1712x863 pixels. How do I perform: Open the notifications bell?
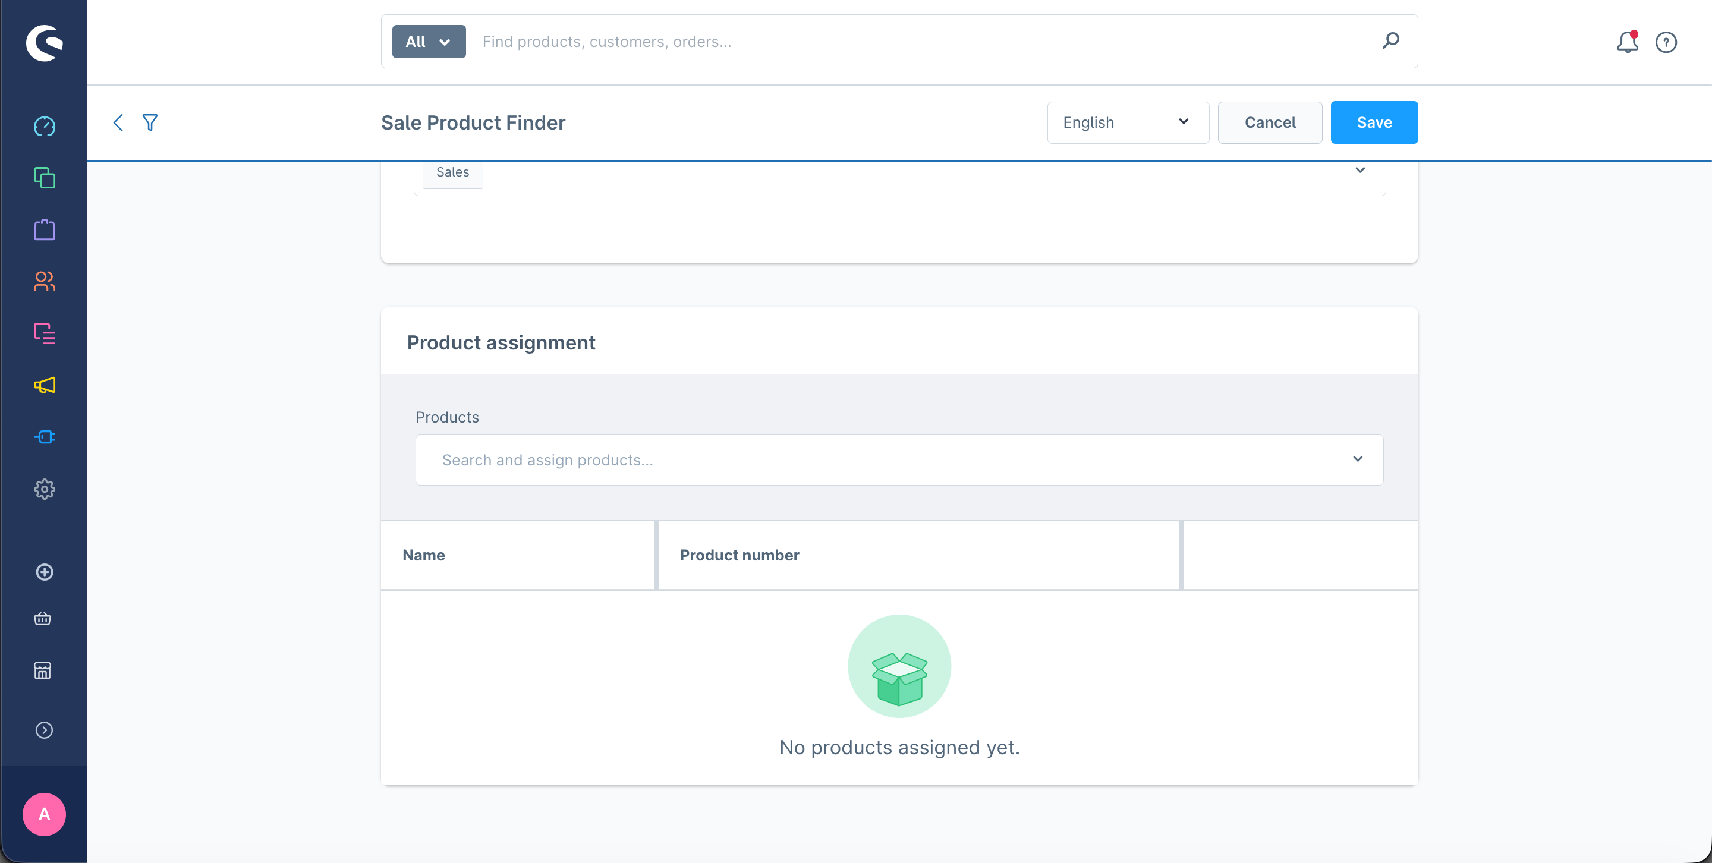1627,42
